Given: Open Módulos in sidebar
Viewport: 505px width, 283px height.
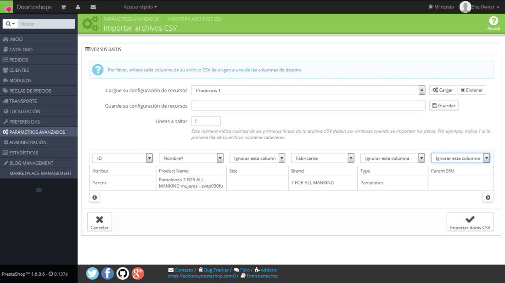Looking at the screenshot, I should [39, 80].
